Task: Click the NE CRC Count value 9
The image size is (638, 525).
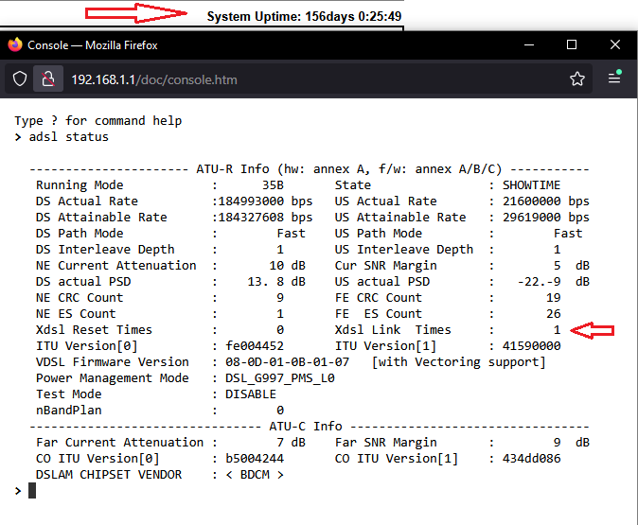Action: 280,298
